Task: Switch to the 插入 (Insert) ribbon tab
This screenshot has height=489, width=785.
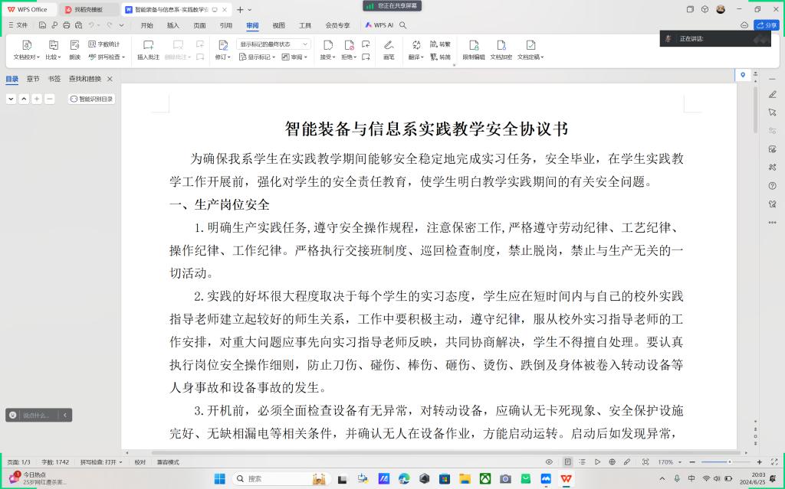Action: click(173, 25)
